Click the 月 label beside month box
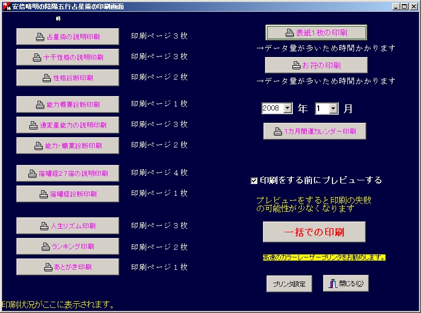This screenshot has height=313, width=421. coord(348,108)
